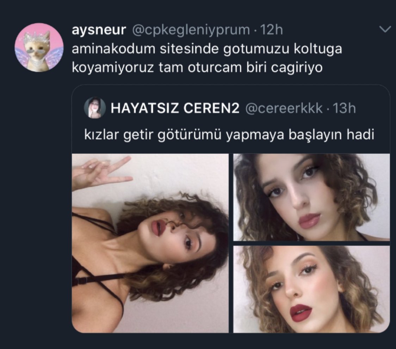View the bottom-right red lipstick photo
The height and width of the screenshot is (349, 396).
pyautogui.click(x=311, y=289)
